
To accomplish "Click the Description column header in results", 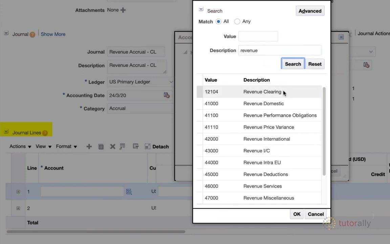I will 256,80.
